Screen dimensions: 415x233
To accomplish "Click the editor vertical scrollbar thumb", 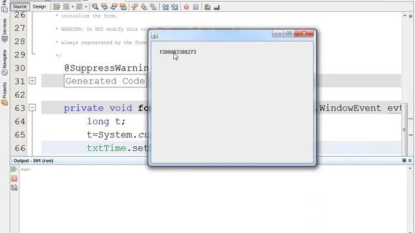I will click(x=405, y=129).
